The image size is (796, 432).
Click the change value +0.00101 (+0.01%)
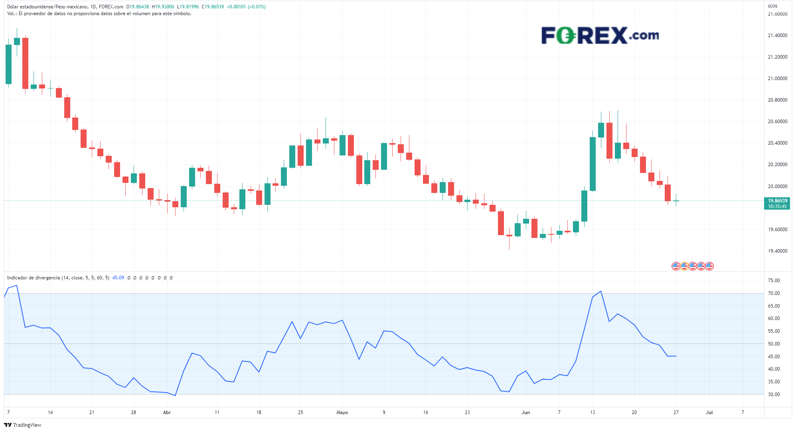246,7
